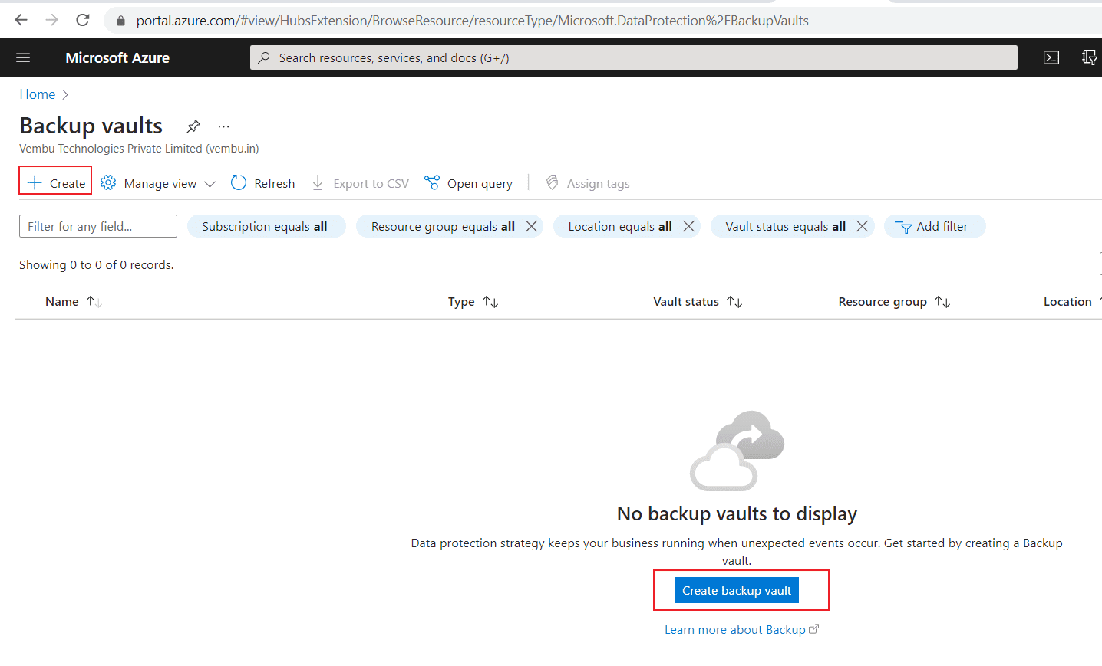The width and height of the screenshot is (1102, 666).
Task: Remove the Vault status filter
Action: (x=862, y=226)
